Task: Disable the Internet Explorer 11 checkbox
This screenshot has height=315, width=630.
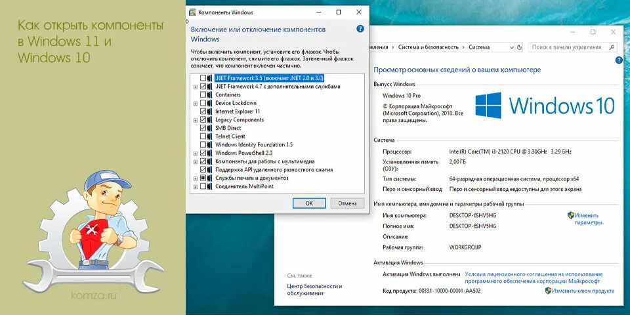Action: coord(203,112)
